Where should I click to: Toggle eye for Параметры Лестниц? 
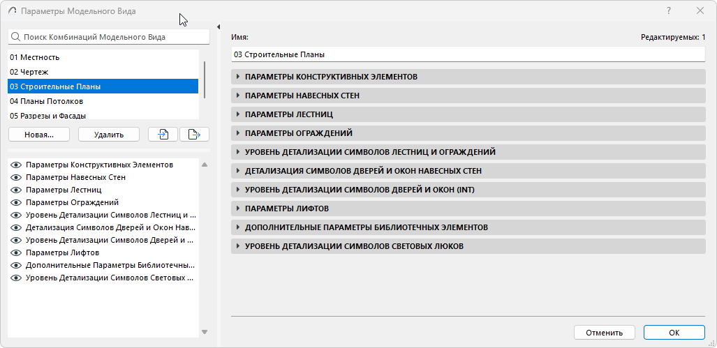tap(17, 190)
